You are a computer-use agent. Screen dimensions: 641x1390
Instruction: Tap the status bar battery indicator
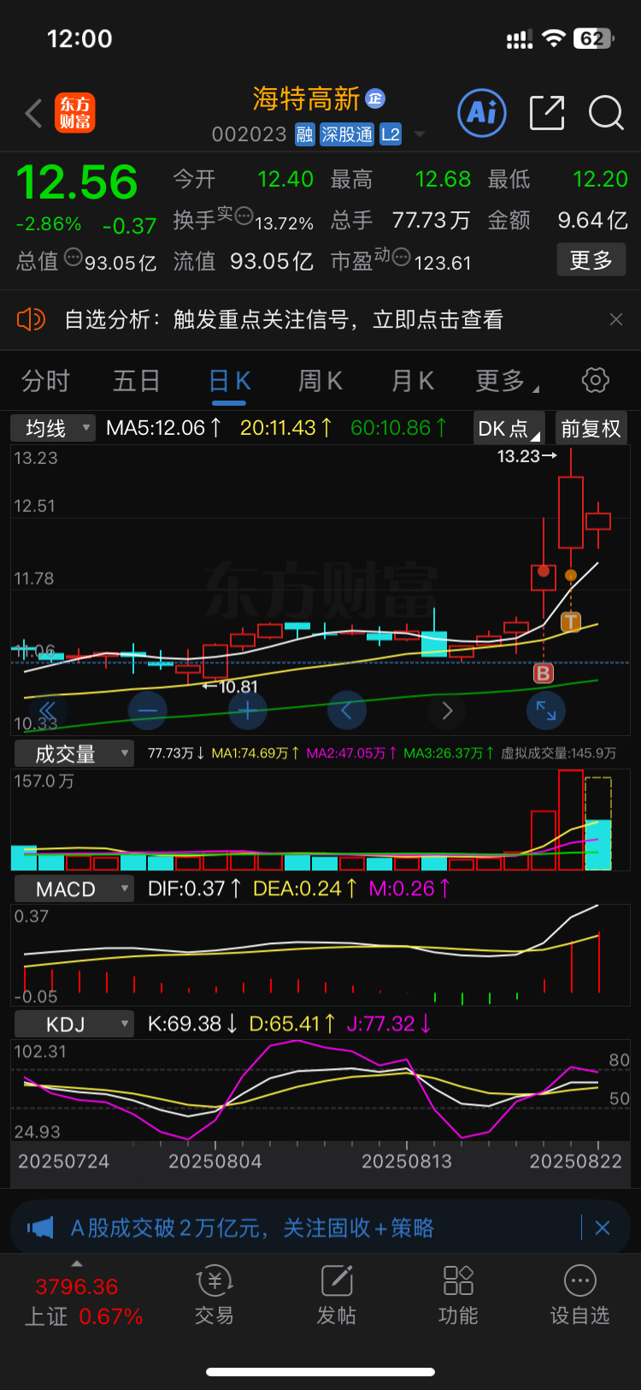[594, 39]
